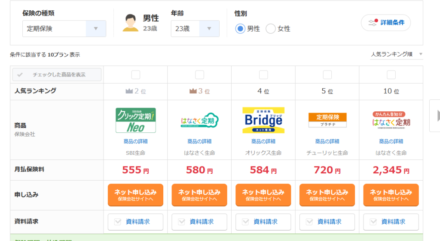The width and height of the screenshot is (440, 241).
Task: Select the 男性 radio button
Action: (240, 29)
